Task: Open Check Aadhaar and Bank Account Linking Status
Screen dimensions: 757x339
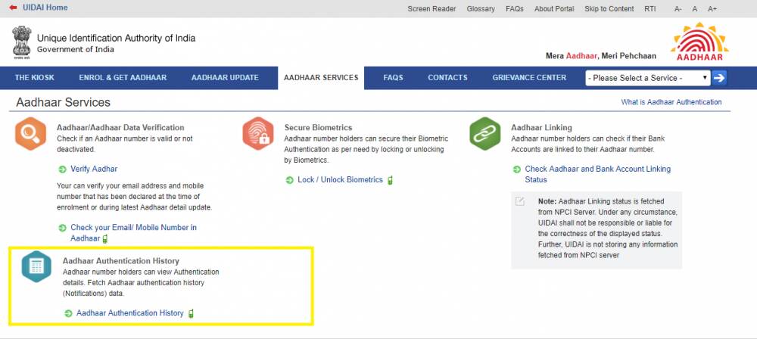Action: (598, 174)
